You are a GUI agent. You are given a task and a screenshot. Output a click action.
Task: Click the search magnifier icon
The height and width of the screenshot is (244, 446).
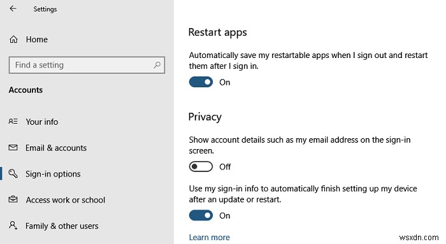tap(157, 65)
